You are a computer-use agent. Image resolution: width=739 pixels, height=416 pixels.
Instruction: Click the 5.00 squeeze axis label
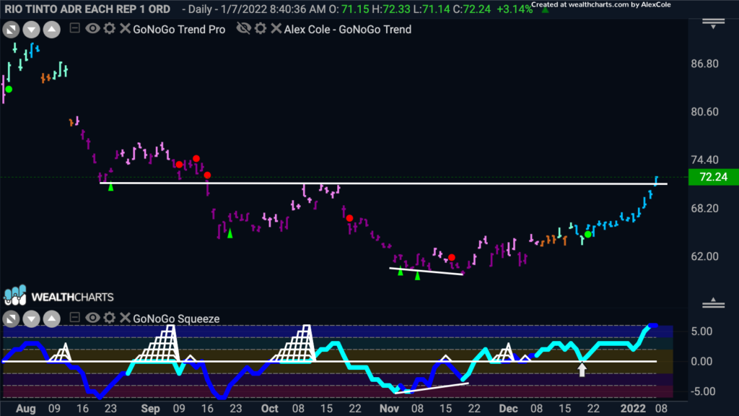701,331
